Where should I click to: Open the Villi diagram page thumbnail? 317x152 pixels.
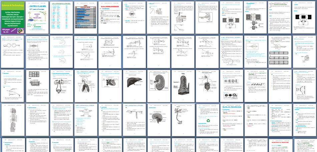tap(183, 86)
